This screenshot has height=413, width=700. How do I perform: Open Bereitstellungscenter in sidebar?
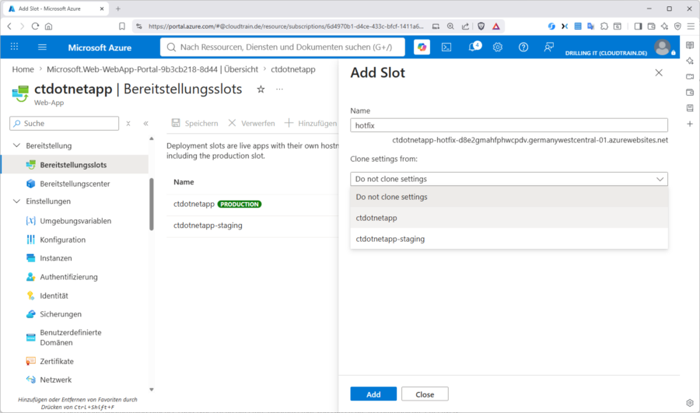[x=75, y=184]
